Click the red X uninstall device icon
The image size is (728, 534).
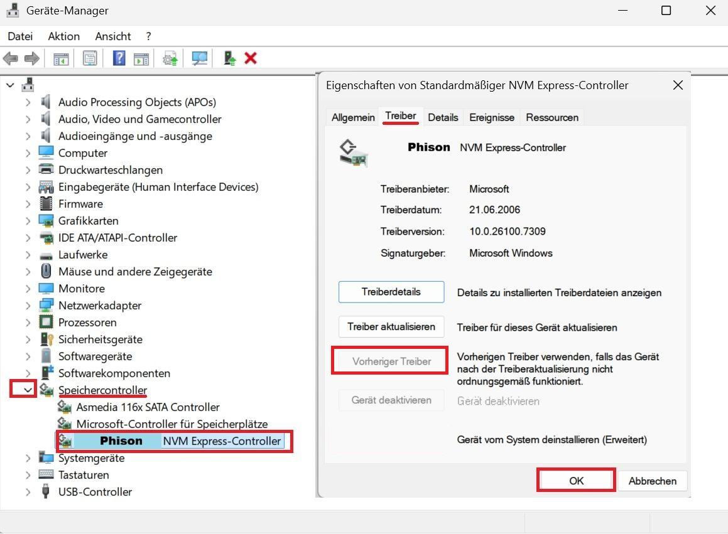click(251, 58)
